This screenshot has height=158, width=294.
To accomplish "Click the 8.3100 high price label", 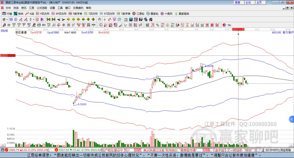I will click(x=209, y=66).
